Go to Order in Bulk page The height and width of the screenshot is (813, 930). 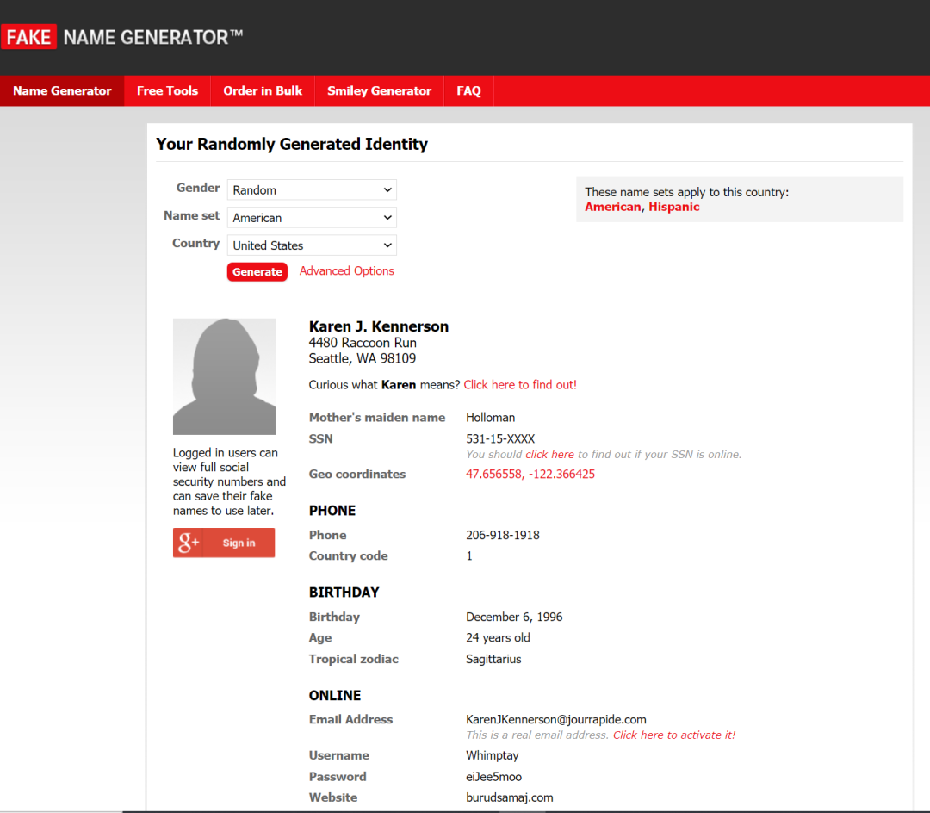[263, 91]
